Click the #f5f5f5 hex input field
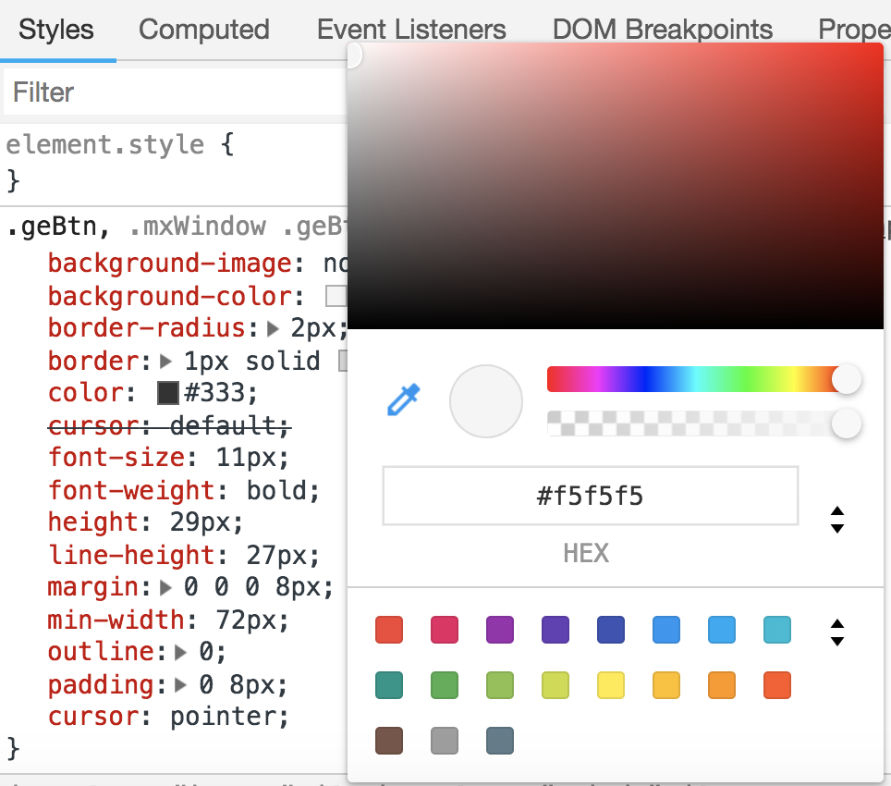Screen dimensions: 891x786 589,496
